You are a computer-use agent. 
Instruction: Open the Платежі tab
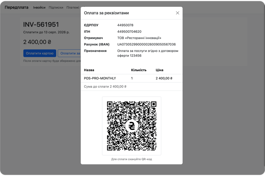(73, 7)
